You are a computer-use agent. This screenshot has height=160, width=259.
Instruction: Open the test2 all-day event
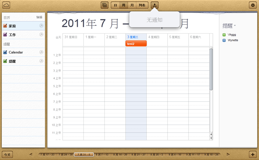pos(136,44)
